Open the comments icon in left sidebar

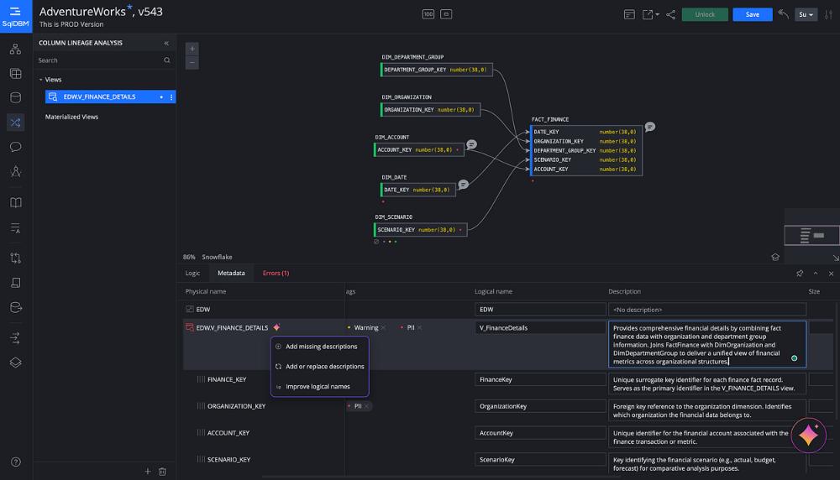15,147
